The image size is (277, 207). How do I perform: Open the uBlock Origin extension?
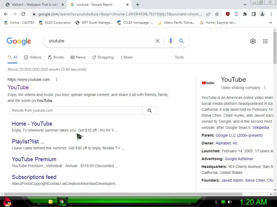click(228, 14)
